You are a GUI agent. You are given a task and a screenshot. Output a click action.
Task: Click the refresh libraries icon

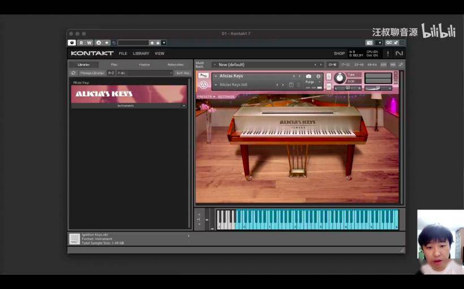73,73
